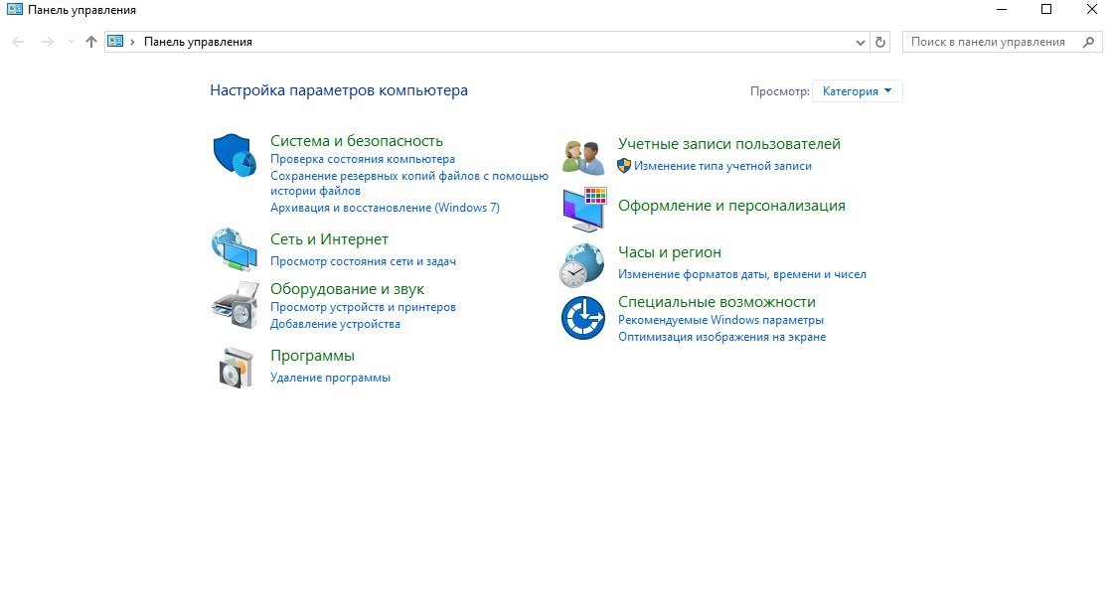
Task: Open Сеть и Интернет category
Action: (330, 239)
